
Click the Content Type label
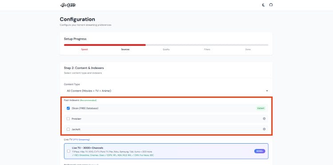(x=72, y=85)
